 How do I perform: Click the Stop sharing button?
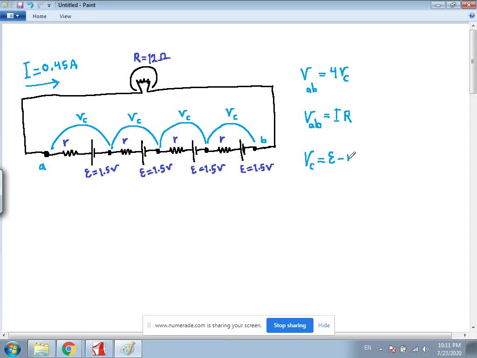tap(289, 325)
